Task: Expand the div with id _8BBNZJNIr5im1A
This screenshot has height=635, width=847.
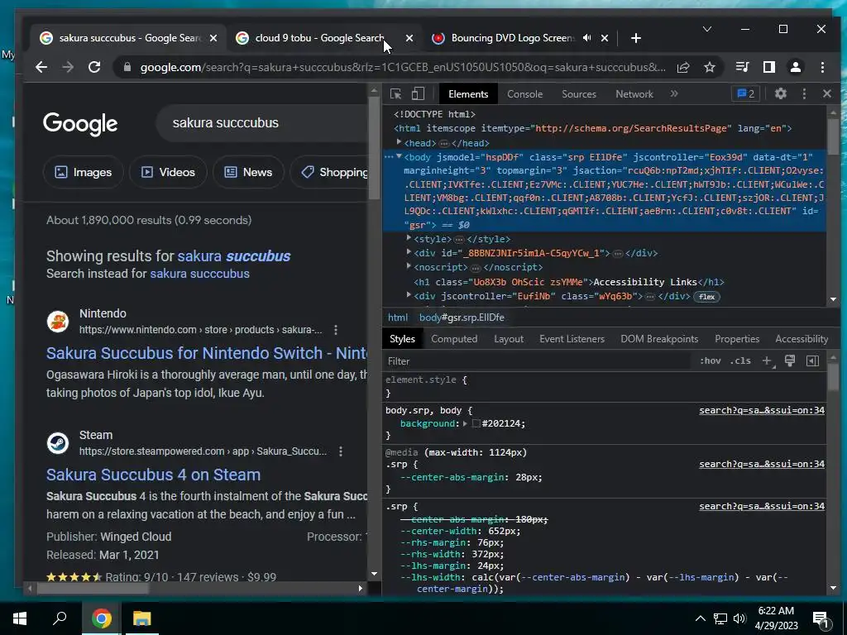Action: click(x=409, y=252)
